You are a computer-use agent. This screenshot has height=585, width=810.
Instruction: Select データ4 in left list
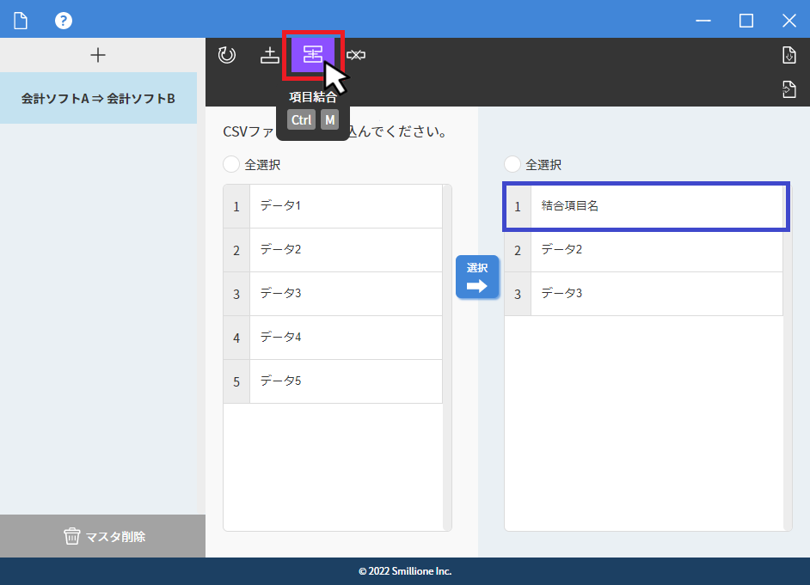(x=344, y=338)
